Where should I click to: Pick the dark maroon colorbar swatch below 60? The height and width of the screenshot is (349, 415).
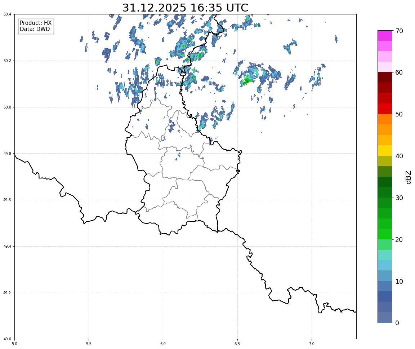[385, 77]
